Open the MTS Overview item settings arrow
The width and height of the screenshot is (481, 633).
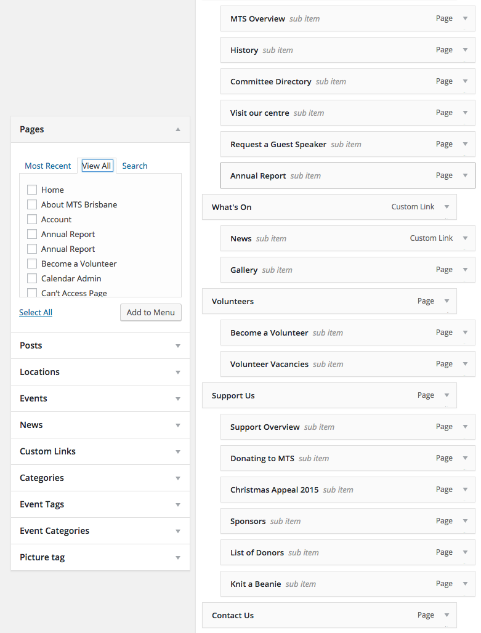pyautogui.click(x=465, y=18)
